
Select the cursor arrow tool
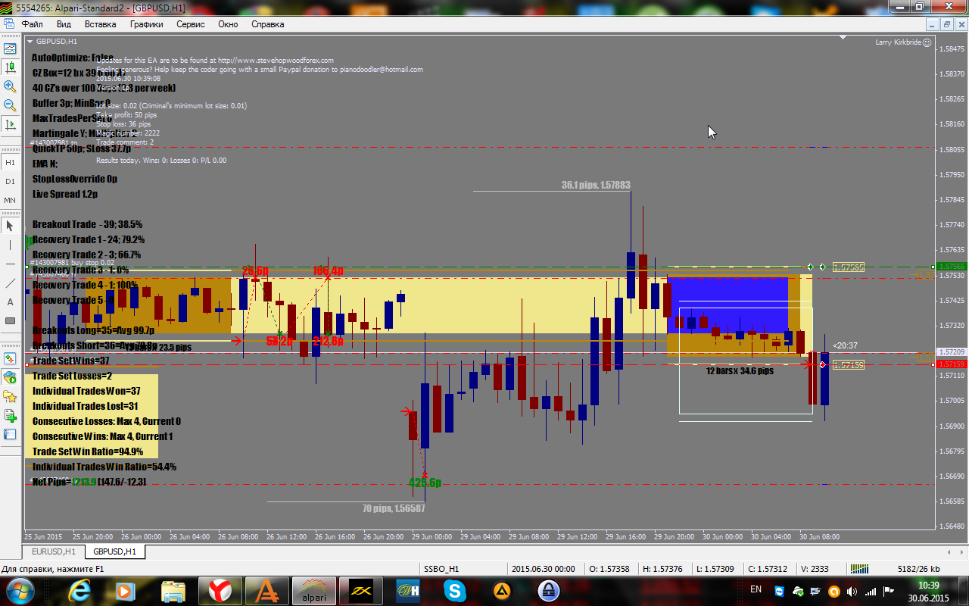pos(10,226)
